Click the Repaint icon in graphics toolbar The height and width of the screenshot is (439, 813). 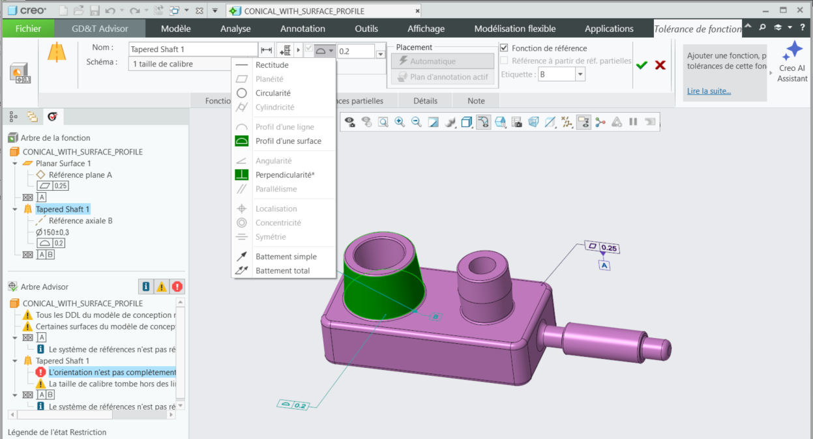point(433,122)
